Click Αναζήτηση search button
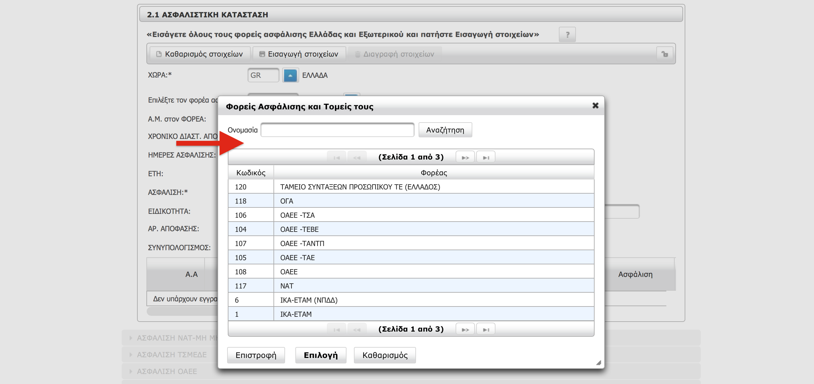814x384 pixels. click(x=445, y=130)
